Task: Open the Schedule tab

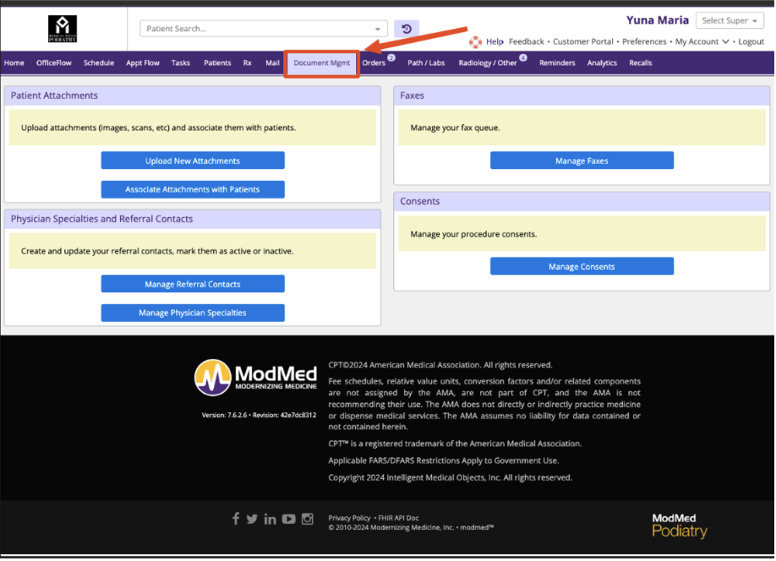Action: 99,63
